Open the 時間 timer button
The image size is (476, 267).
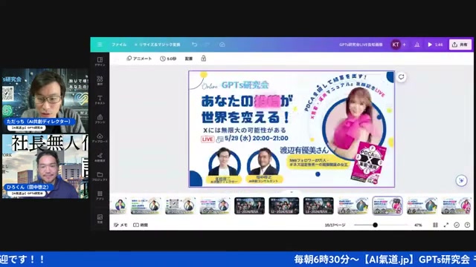[141, 225]
